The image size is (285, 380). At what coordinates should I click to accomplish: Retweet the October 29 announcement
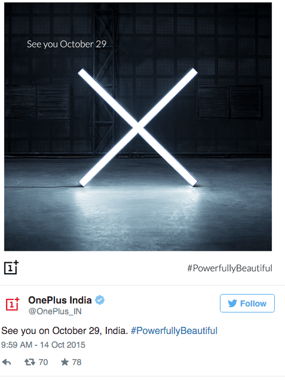(x=29, y=362)
